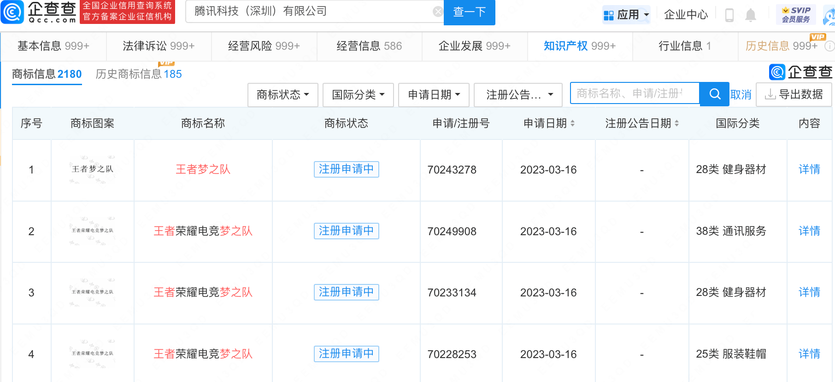Click 注册申请中 status in row 3

[347, 292]
